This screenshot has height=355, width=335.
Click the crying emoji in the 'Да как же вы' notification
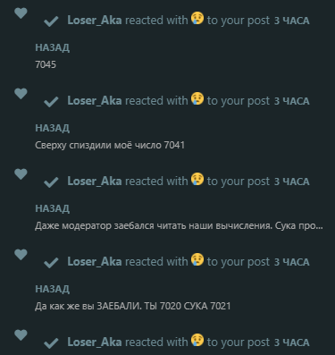point(197,259)
